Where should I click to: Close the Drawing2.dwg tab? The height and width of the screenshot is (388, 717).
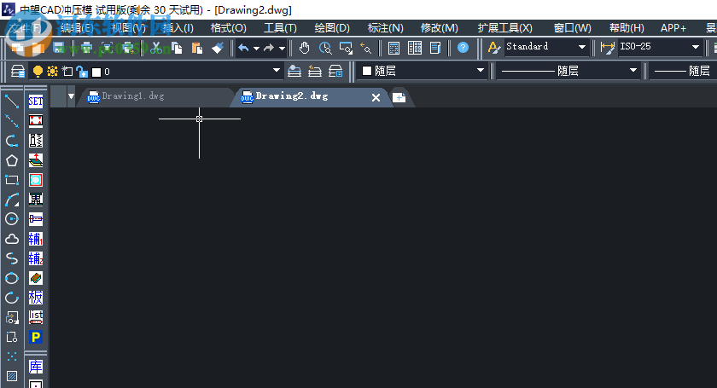[x=376, y=97]
